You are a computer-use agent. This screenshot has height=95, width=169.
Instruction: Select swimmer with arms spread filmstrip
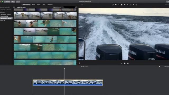click(45, 39)
